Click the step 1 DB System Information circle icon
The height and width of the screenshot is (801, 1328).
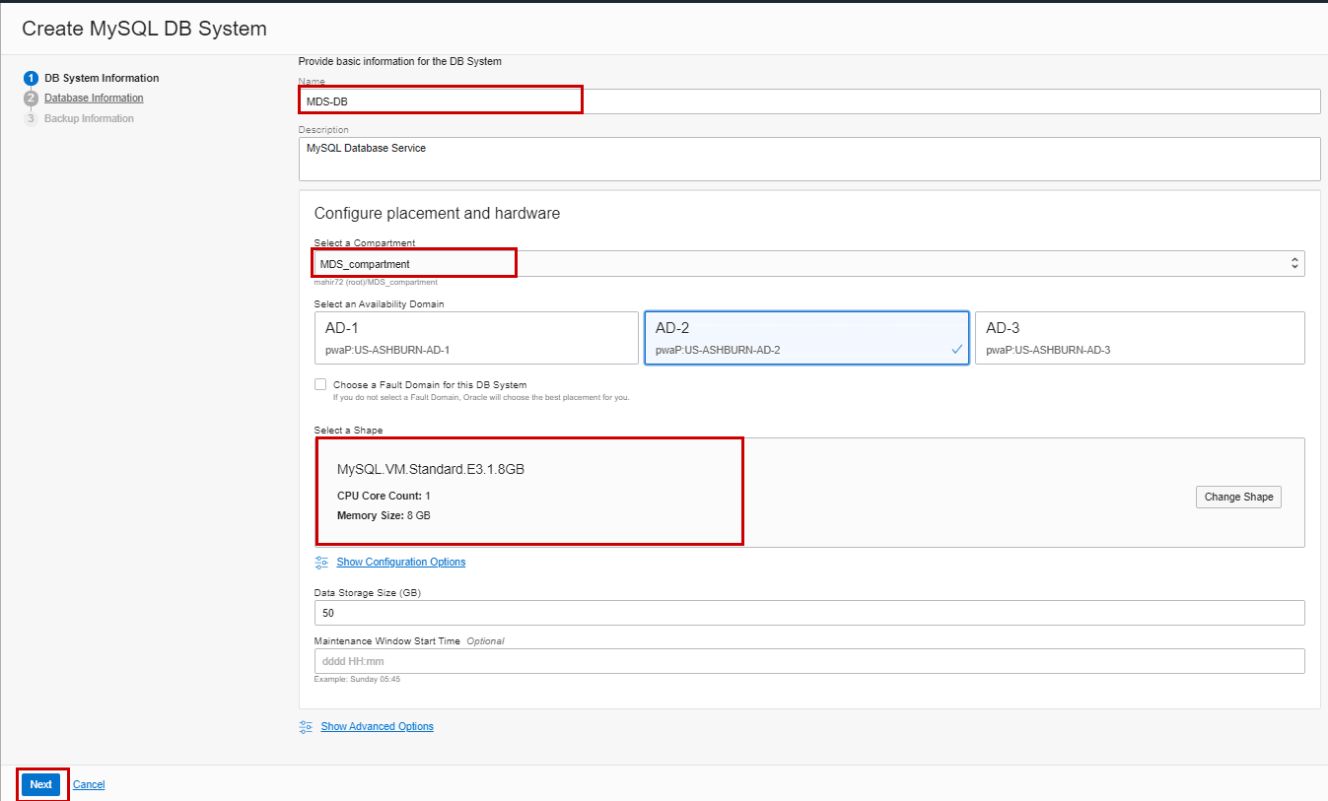[x=31, y=77]
